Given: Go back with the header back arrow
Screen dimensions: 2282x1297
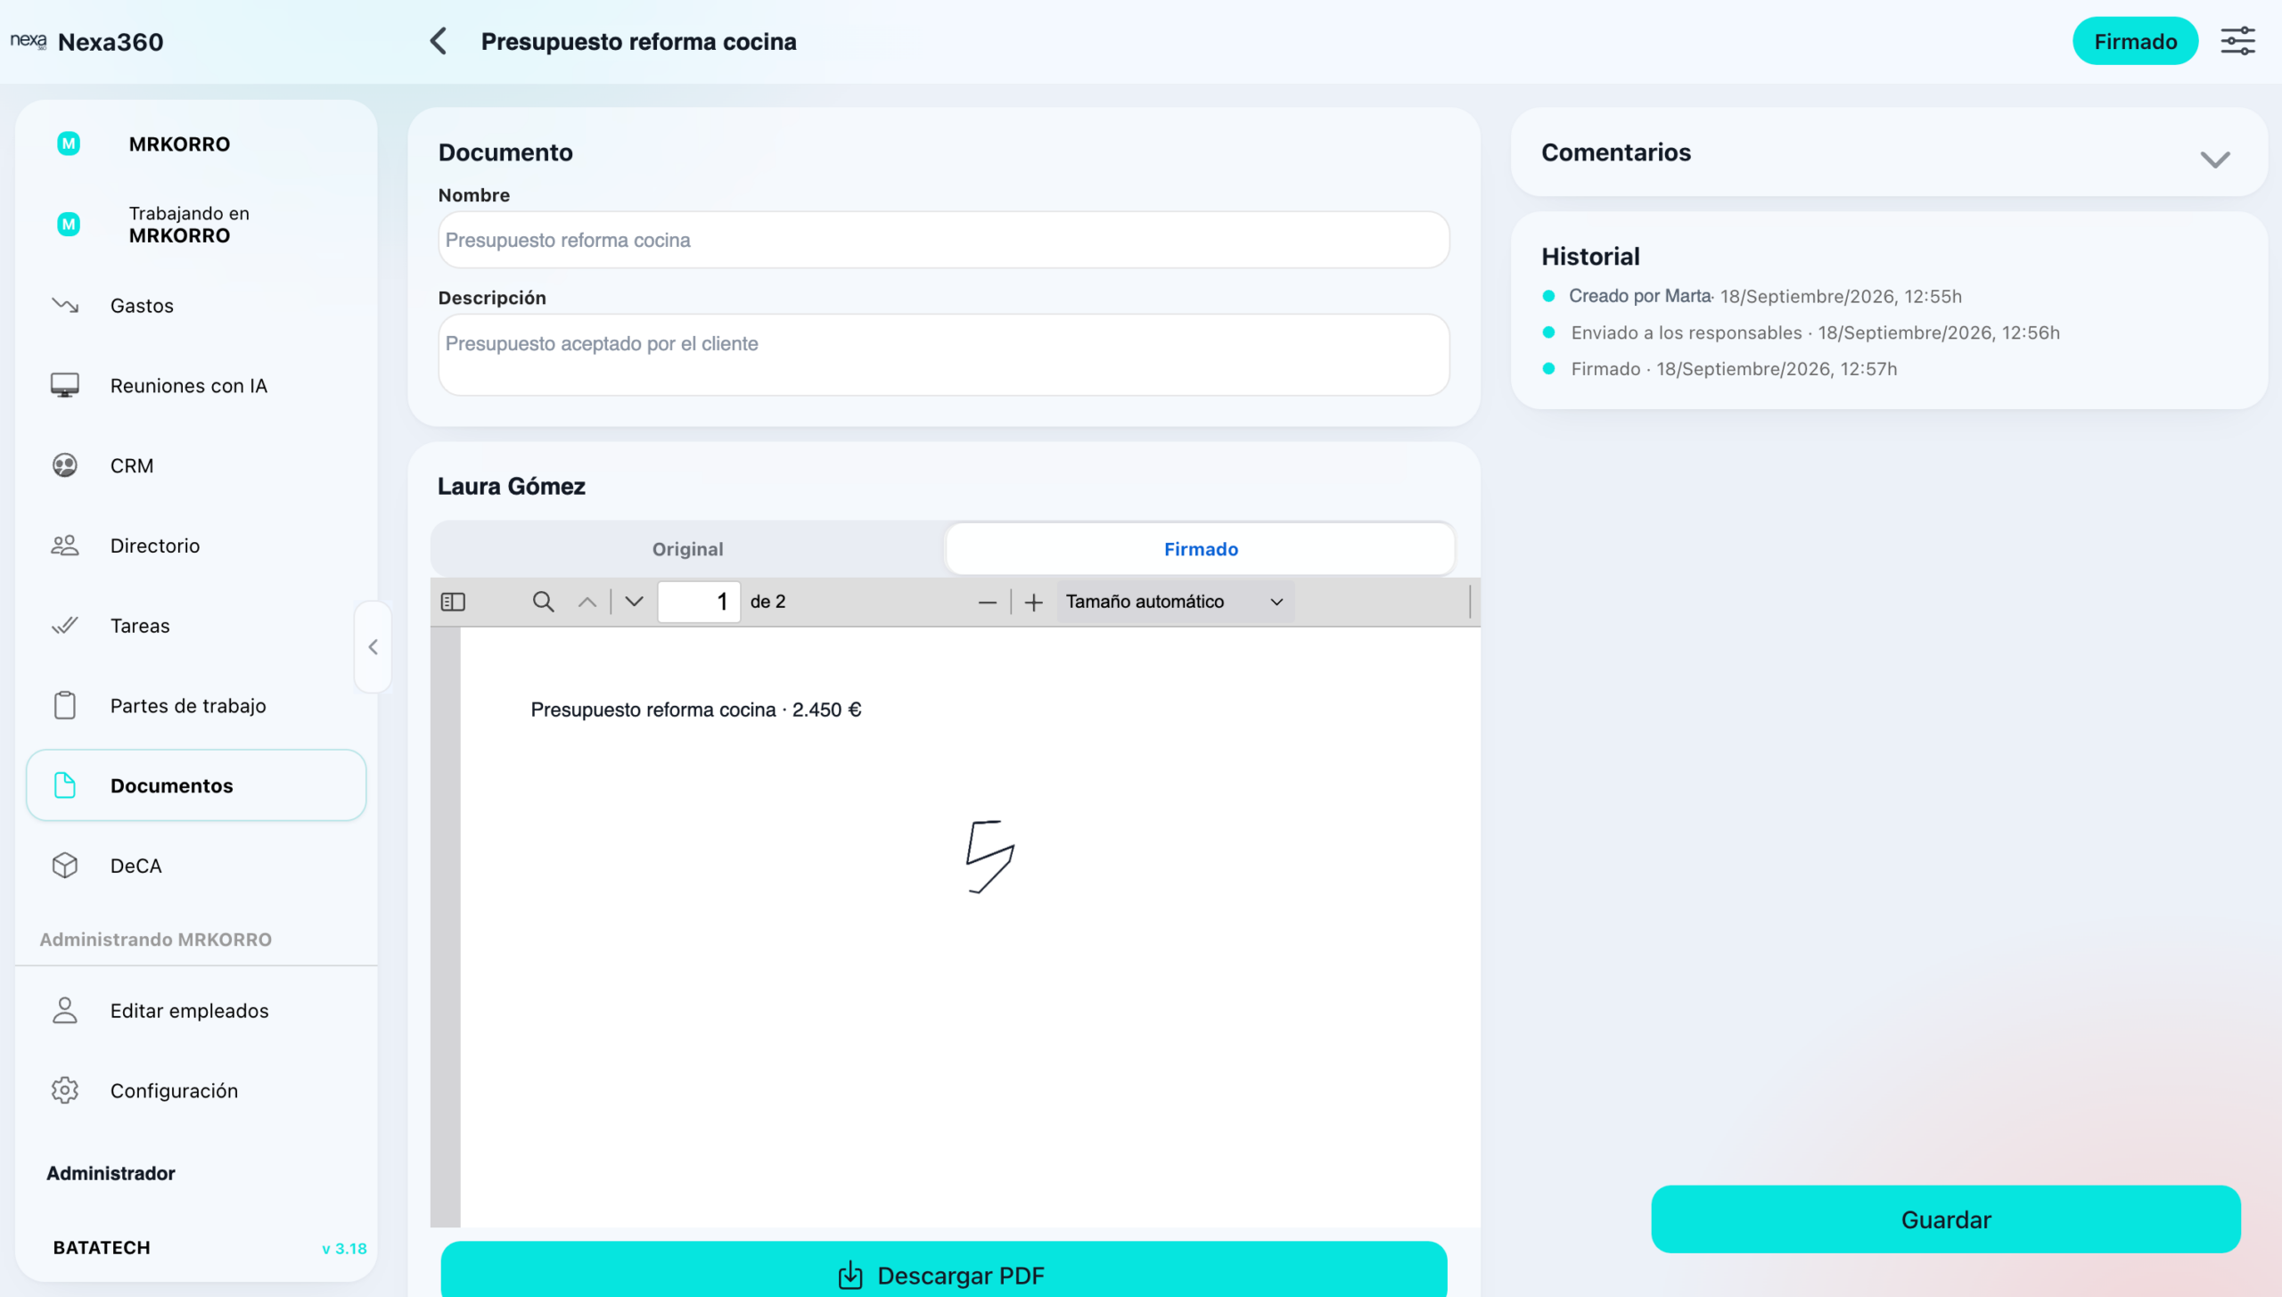Looking at the screenshot, I should pos(439,41).
